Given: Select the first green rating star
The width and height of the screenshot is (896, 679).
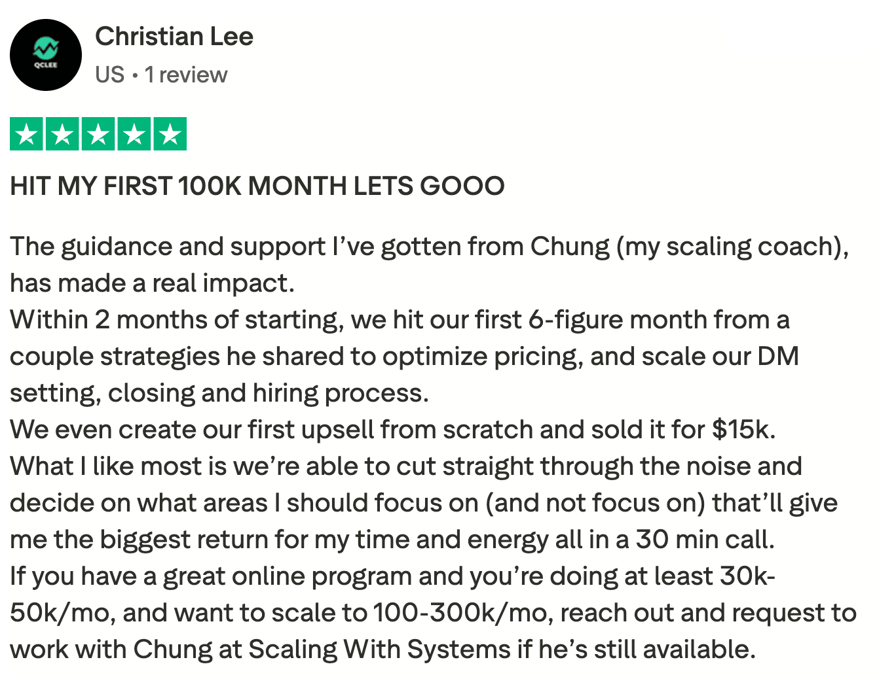Looking at the screenshot, I should [x=26, y=134].
